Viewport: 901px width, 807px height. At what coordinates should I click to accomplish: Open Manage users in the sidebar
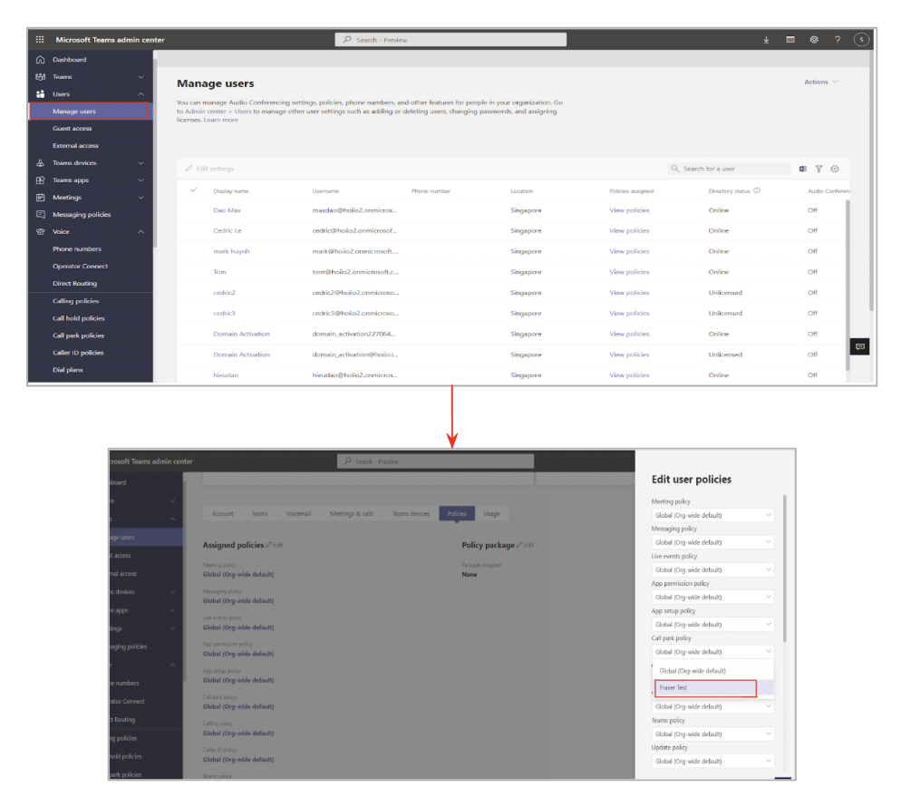tap(89, 112)
